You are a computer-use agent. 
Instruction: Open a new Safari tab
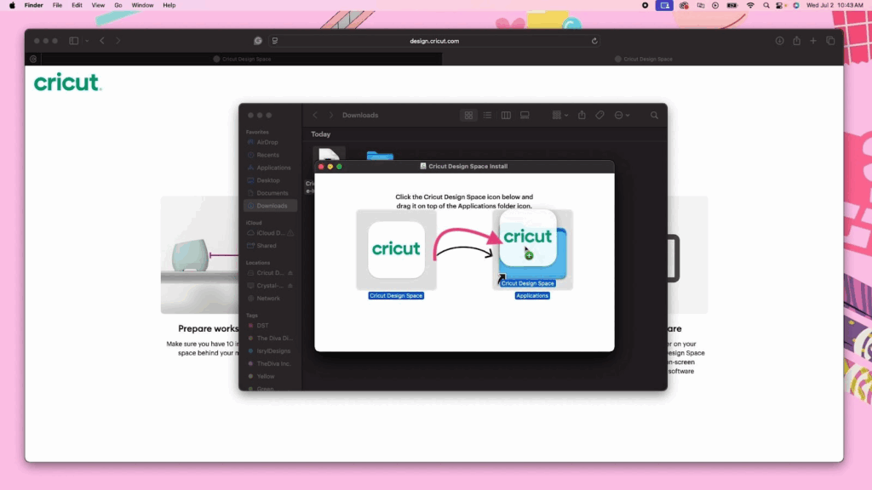pos(813,41)
